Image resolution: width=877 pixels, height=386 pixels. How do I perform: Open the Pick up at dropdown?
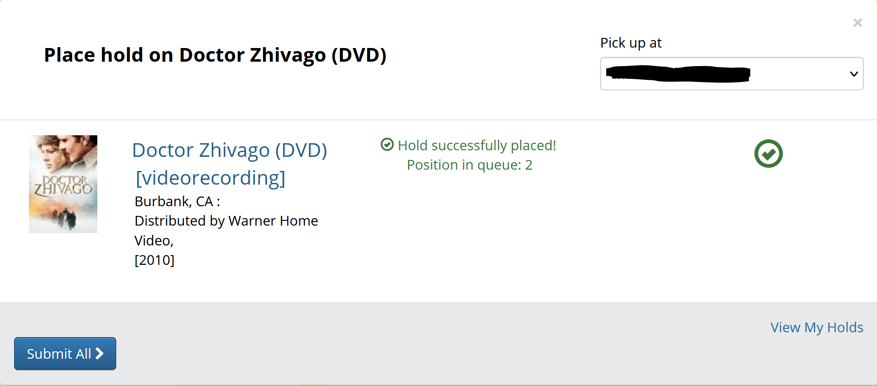coord(732,74)
